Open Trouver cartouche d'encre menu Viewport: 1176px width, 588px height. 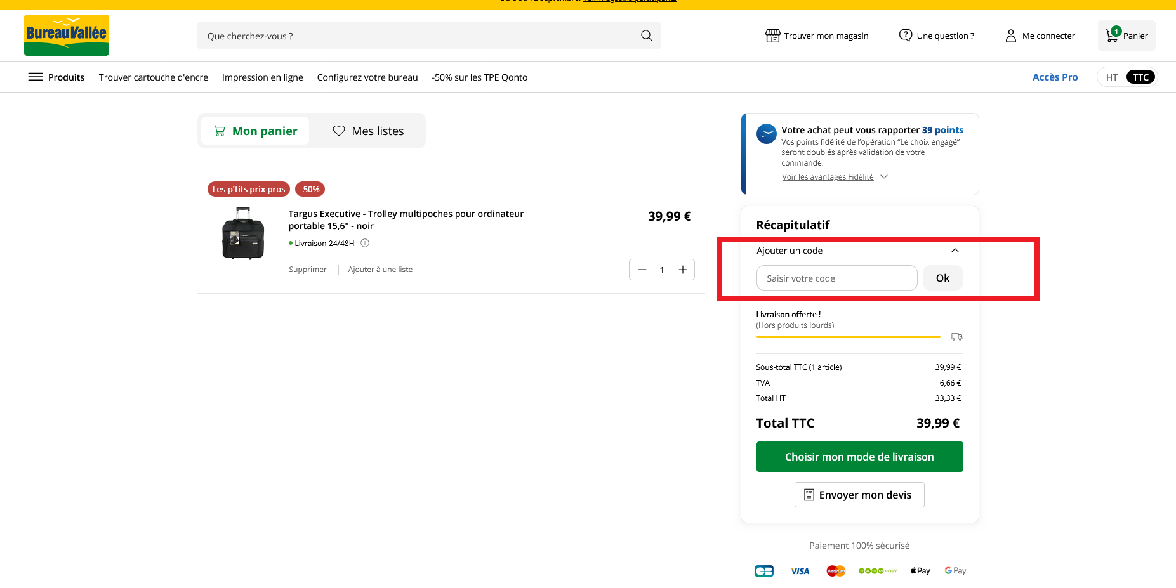pyautogui.click(x=154, y=77)
